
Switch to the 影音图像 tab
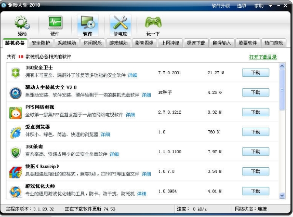pyautogui.click(x=144, y=43)
